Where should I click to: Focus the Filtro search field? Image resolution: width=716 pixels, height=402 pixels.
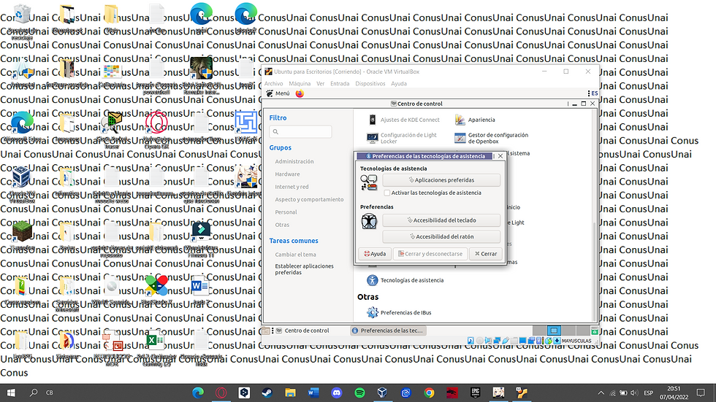[x=300, y=132]
